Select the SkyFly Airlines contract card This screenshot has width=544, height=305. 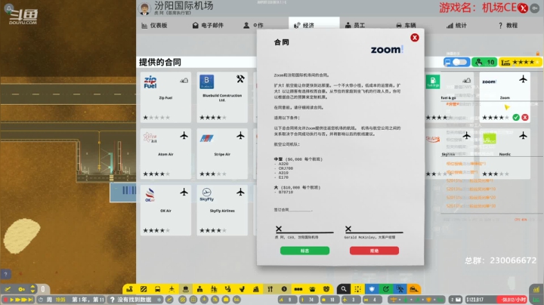[222, 210]
